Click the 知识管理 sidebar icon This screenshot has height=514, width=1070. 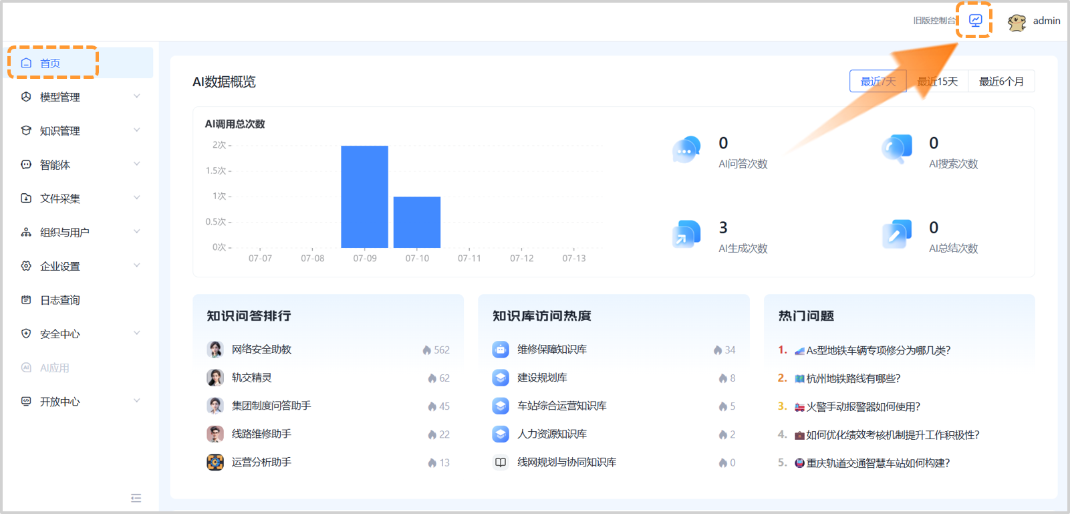pyautogui.click(x=26, y=130)
